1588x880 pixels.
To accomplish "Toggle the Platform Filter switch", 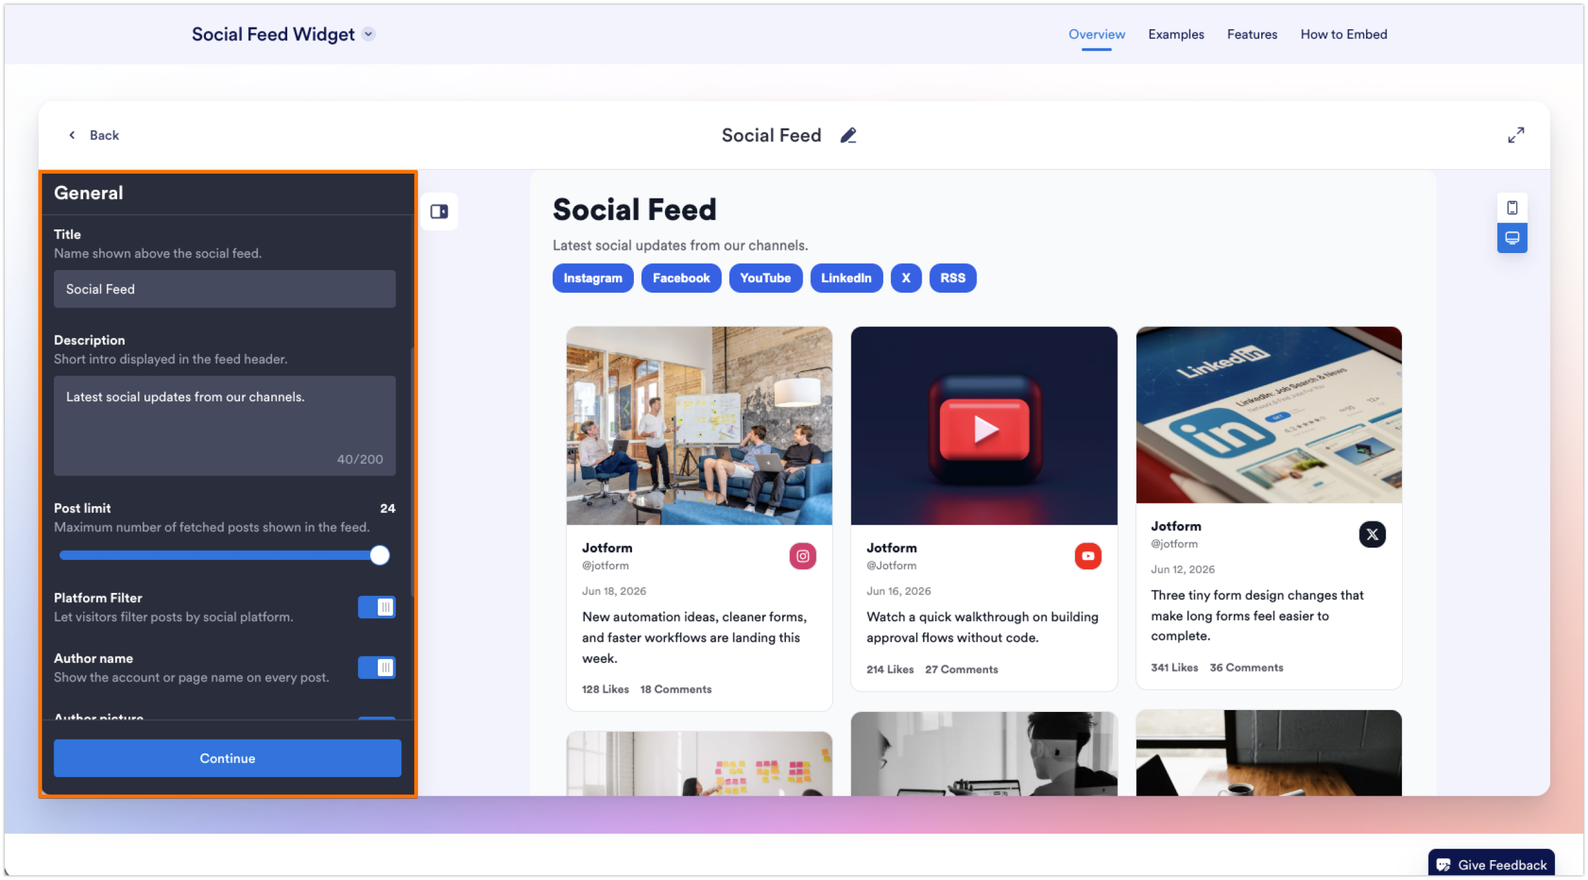I will pyautogui.click(x=377, y=607).
